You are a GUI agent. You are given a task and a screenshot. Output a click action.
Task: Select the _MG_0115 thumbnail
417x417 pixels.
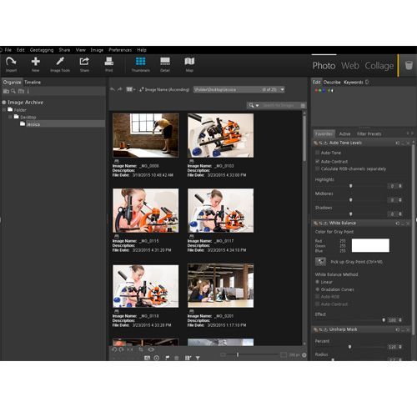[x=146, y=210]
